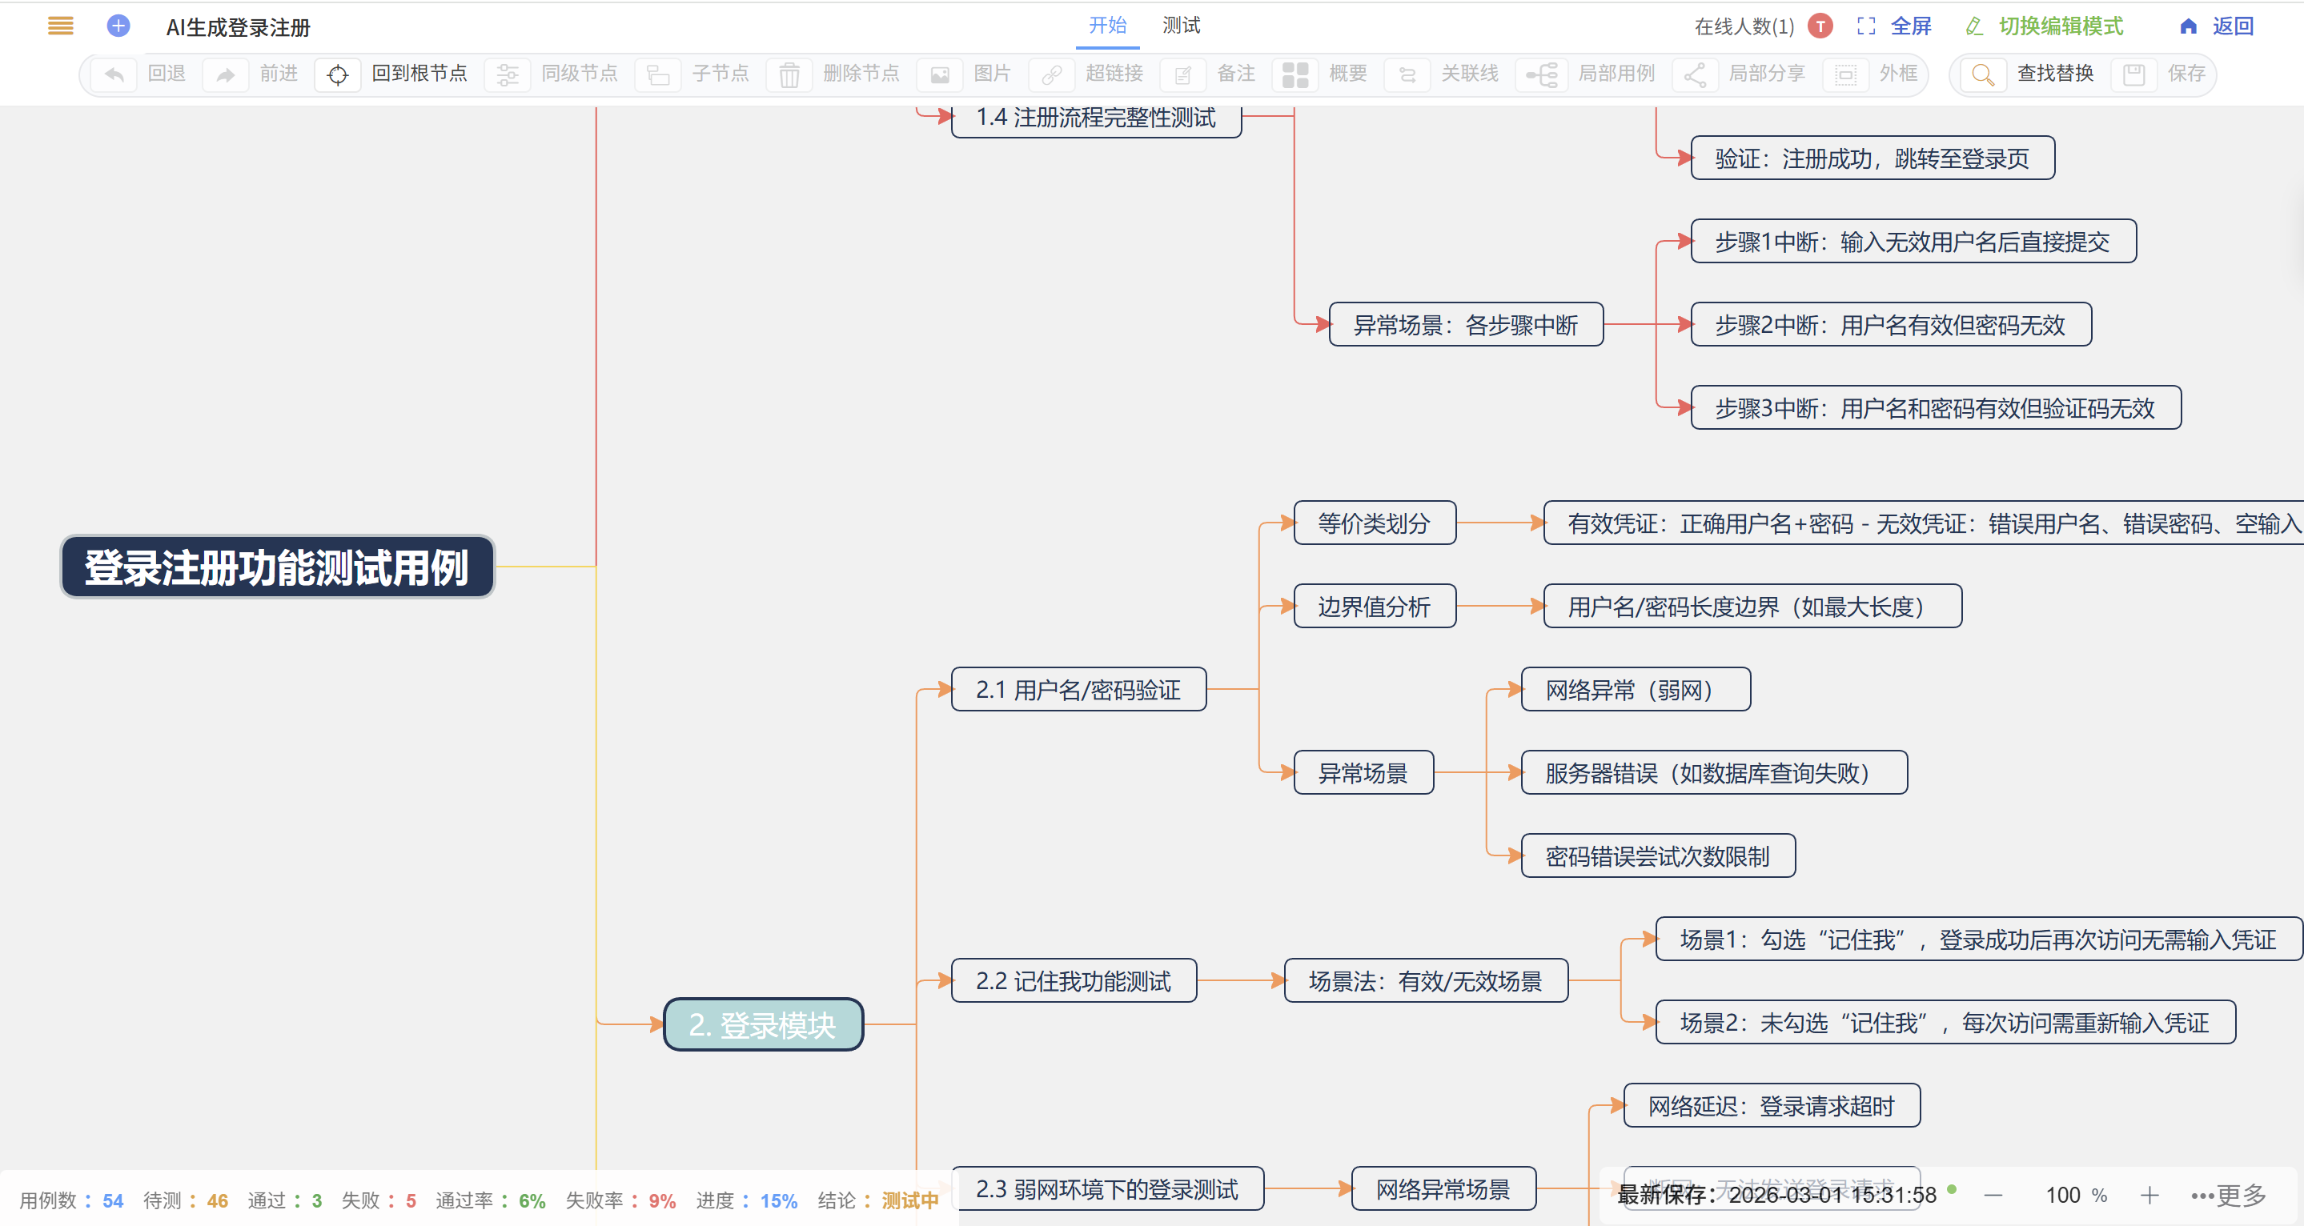
Task: Switch editing mode via 切换编辑模式
Action: point(2048,26)
